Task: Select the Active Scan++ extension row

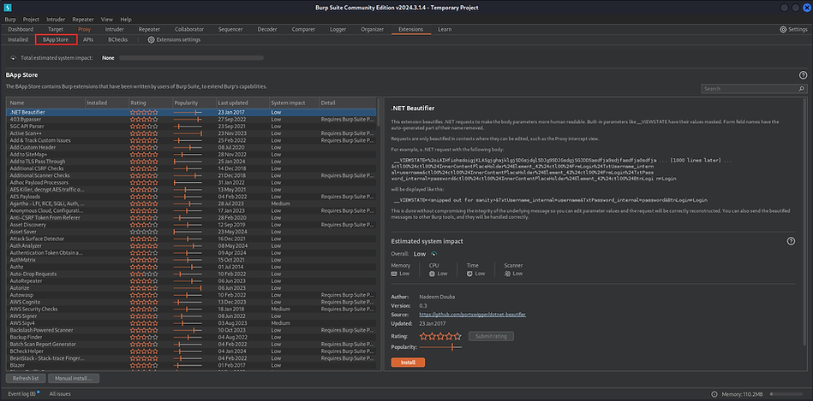Action: point(191,133)
